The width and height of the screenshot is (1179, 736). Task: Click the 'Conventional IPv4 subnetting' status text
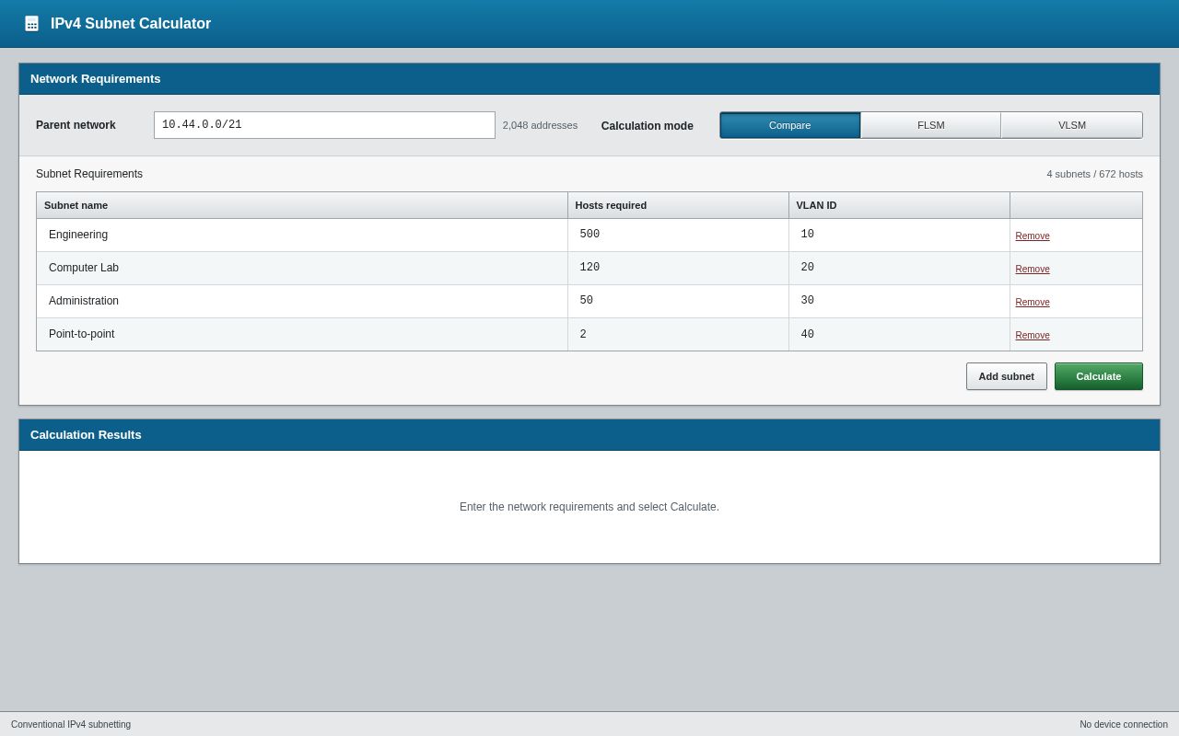71,724
